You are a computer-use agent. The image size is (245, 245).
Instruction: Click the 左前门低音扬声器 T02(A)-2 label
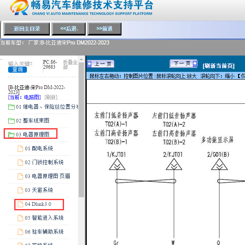174,120
